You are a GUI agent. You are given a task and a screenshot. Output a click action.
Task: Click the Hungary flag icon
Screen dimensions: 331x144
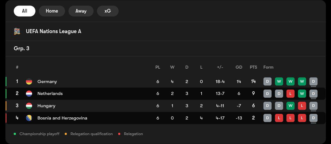point(29,106)
